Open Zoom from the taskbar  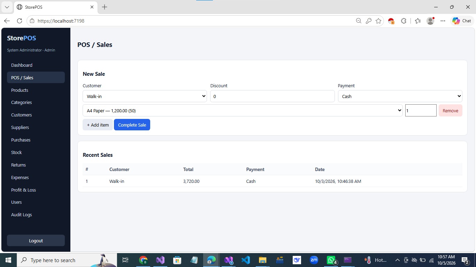pos(314,260)
